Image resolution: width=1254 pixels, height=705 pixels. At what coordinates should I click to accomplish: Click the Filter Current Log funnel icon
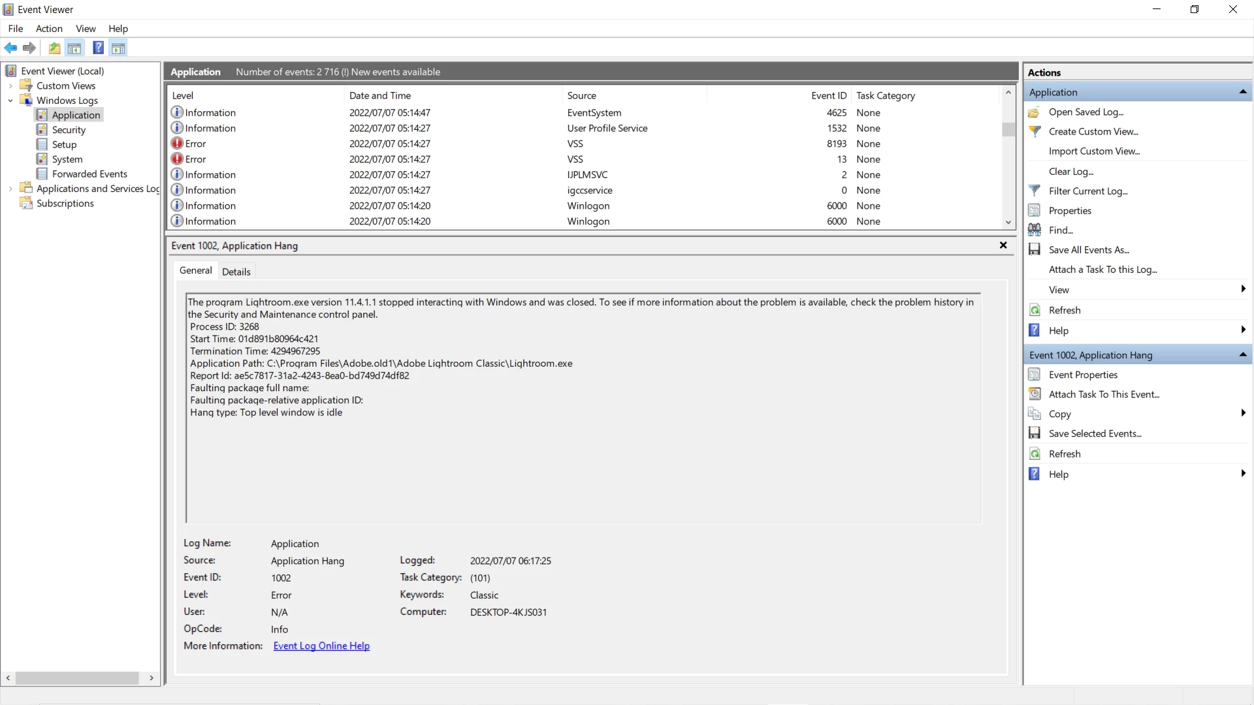pos(1035,191)
